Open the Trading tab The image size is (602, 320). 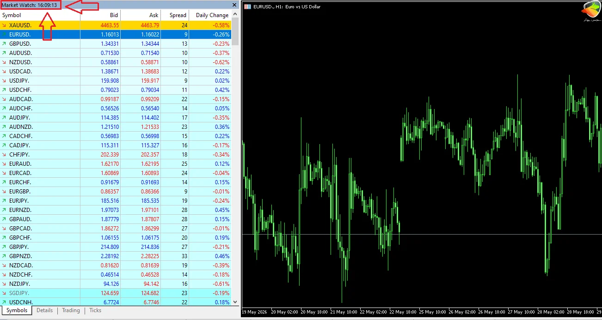[x=71, y=310]
